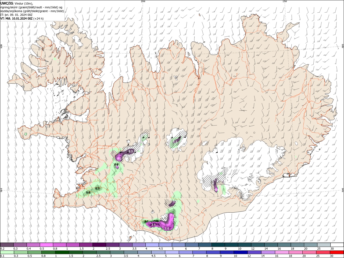Pick the bright pink snow-scale swatch between 0.5 and 0.8
The width and height of the screenshot is (344, 258).
[46, 245]
